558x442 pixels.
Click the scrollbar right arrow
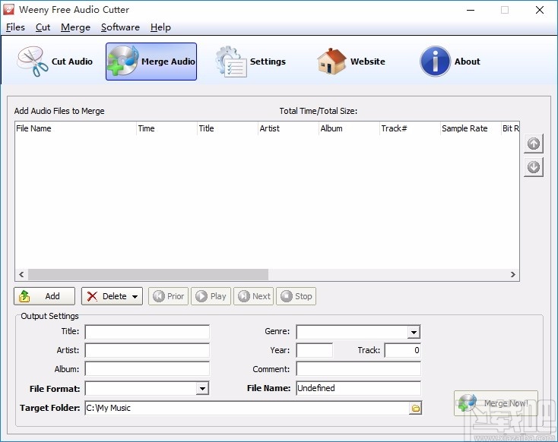coord(512,274)
